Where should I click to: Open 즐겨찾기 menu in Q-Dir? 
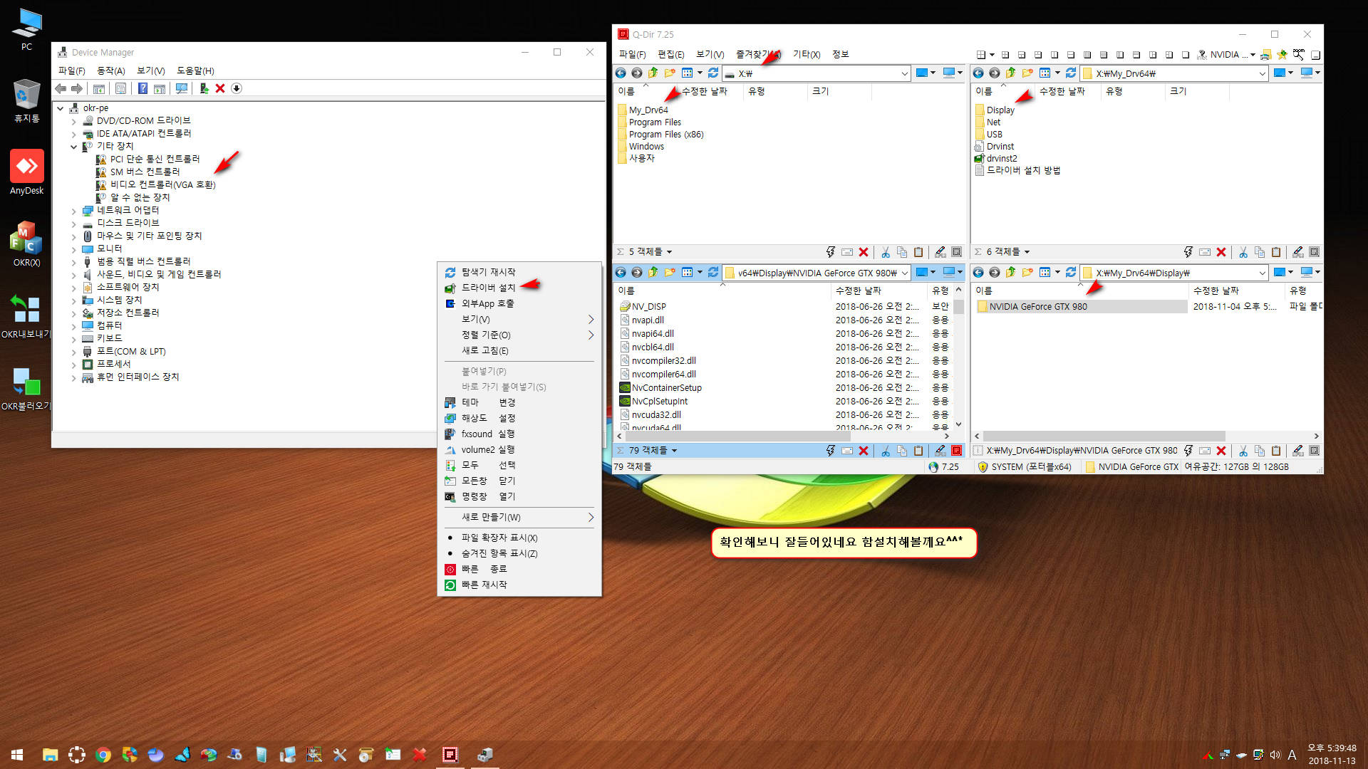click(x=758, y=54)
